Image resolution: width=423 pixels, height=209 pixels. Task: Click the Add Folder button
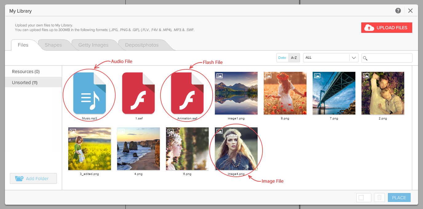pyautogui.click(x=33, y=179)
